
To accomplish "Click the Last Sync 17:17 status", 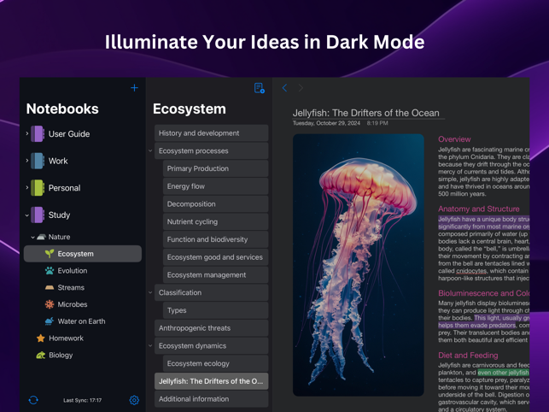I will coord(83,400).
